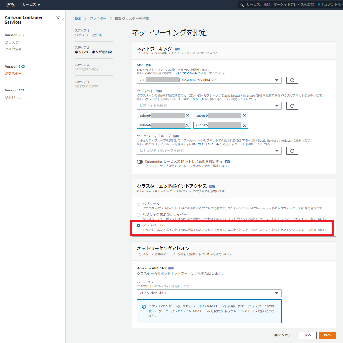Go to step 1 クラスターを設定
Viewport: 343px width, 343px height.
[88, 35]
